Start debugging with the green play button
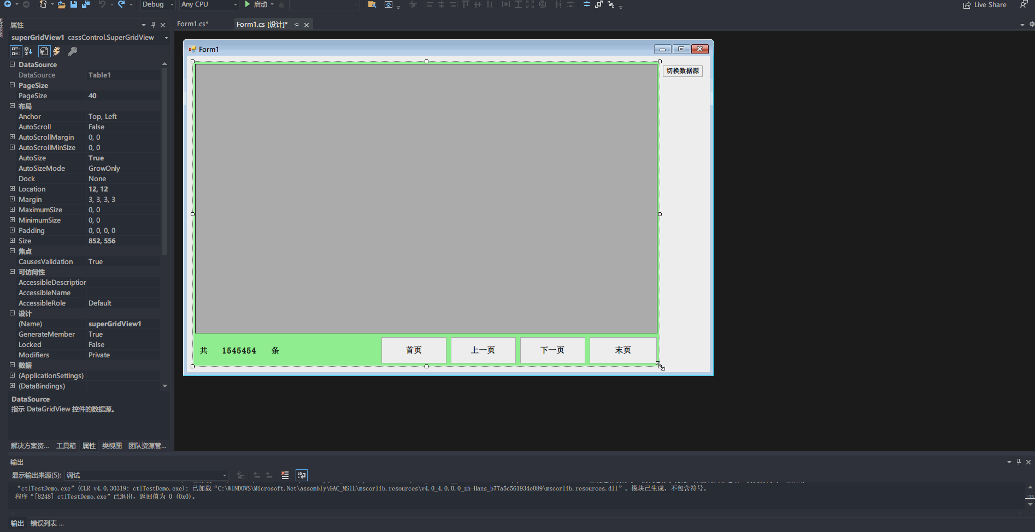Image resolution: width=1035 pixels, height=532 pixels. (248, 4)
